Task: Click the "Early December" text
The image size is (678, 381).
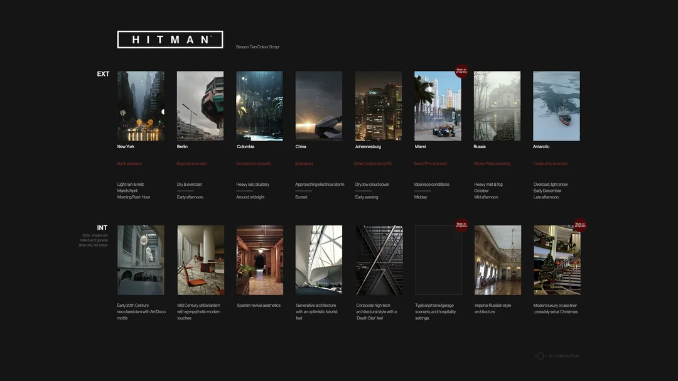Action: 547,191
